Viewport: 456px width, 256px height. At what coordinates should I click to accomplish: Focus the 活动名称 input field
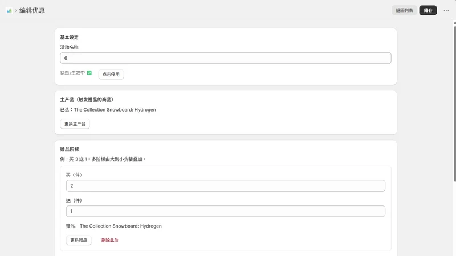pyautogui.click(x=225, y=58)
